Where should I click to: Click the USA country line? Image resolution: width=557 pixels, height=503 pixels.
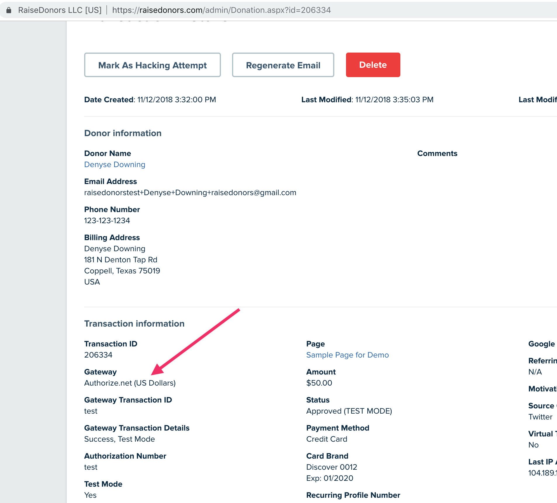(92, 282)
